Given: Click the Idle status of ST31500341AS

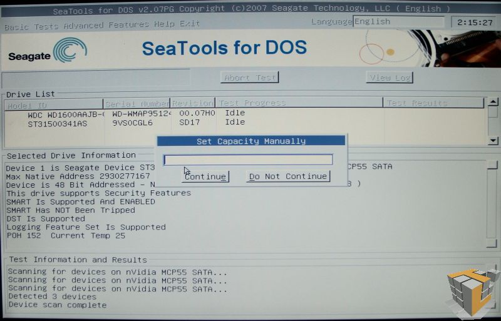Looking at the screenshot, I should [x=235, y=122].
